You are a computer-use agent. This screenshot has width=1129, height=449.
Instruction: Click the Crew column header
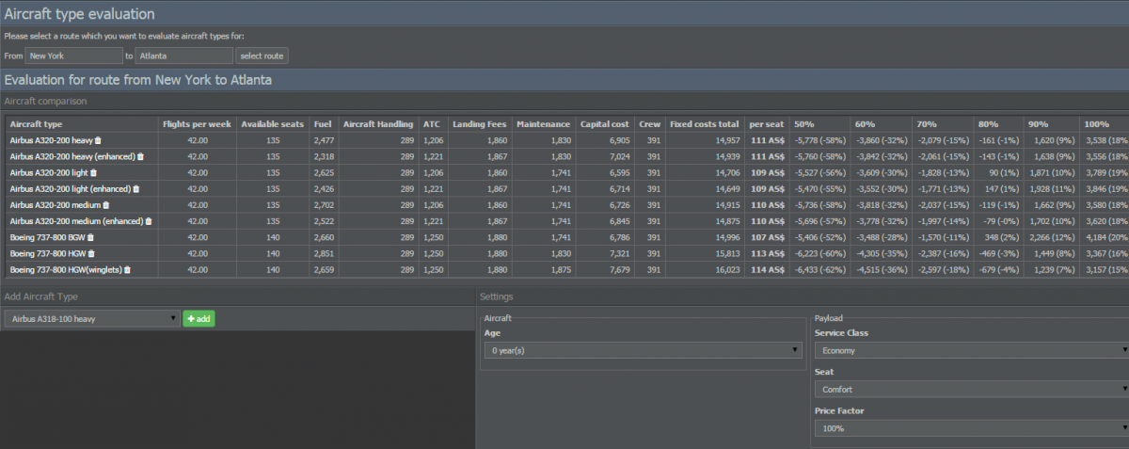(649, 124)
